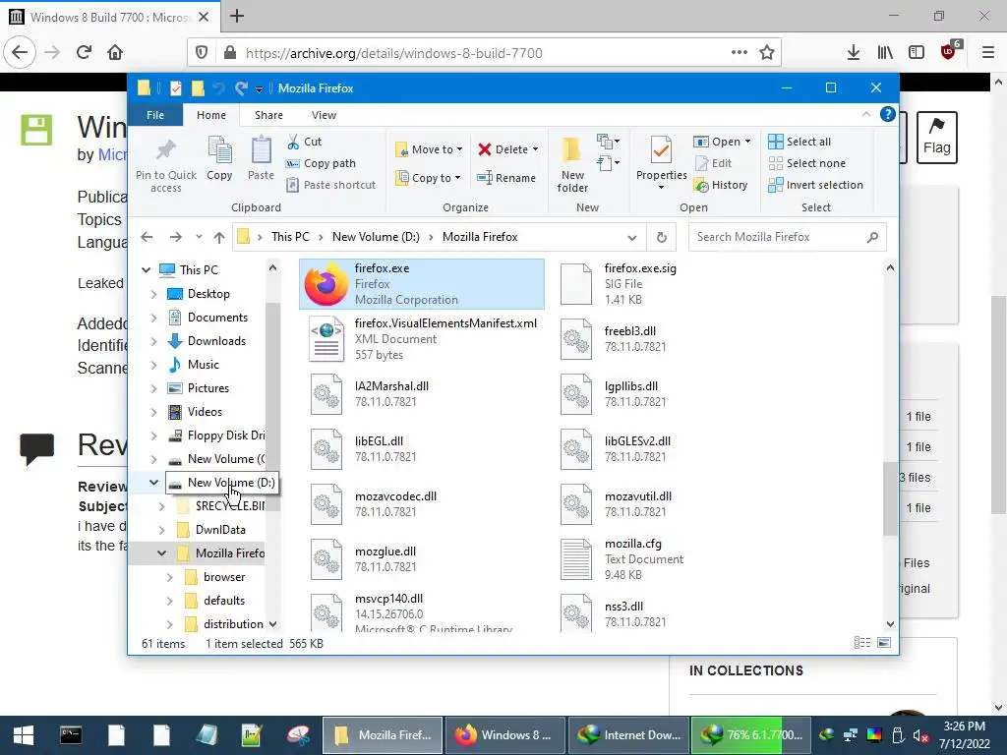This screenshot has height=755, width=1007.
Task: Open Explorer help question mark icon
Action: tap(888, 114)
